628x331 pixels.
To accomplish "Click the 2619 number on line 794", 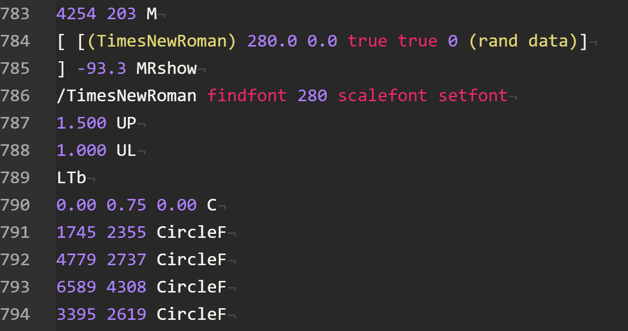I will [126, 314].
